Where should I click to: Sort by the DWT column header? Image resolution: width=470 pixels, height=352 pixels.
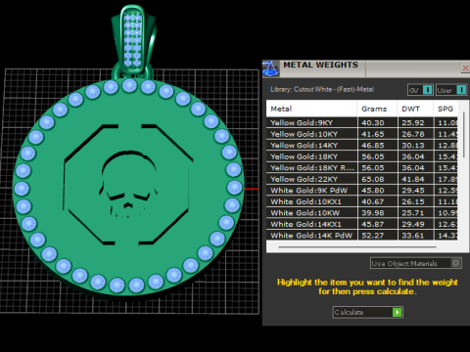(415, 109)
